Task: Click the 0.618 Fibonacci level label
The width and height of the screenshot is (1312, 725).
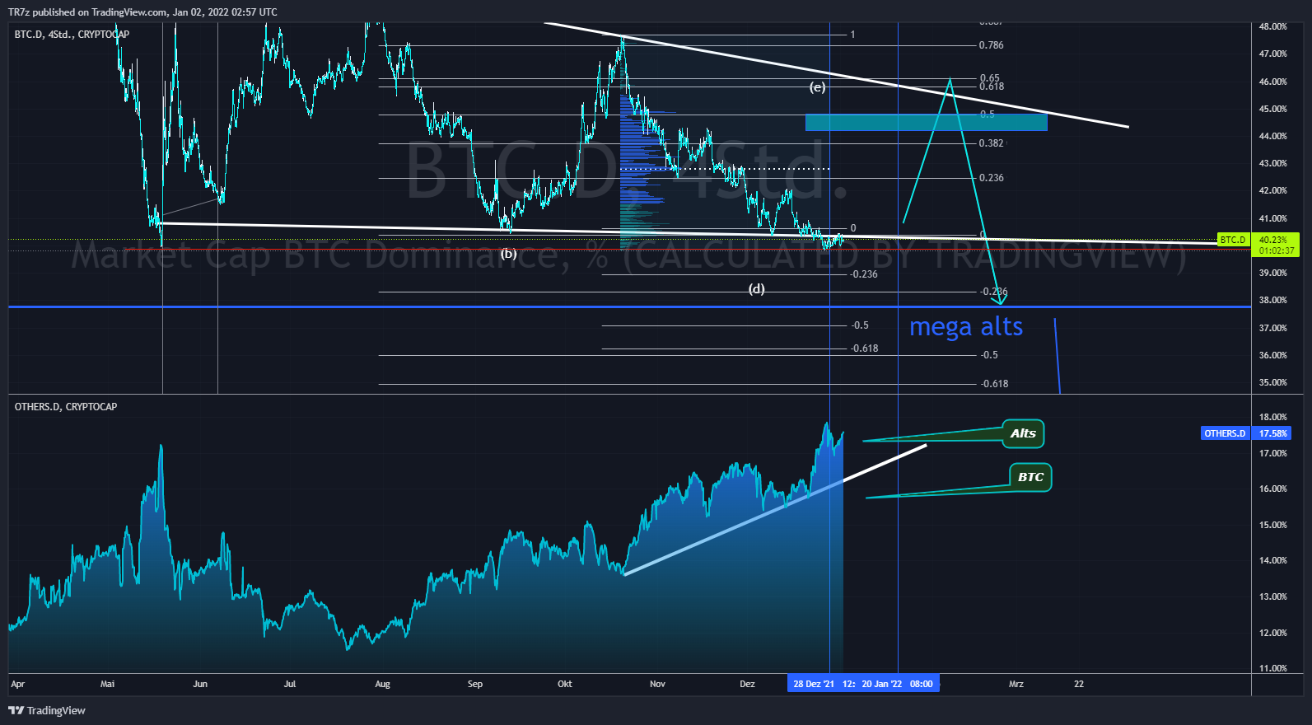Action: (x=992, y=87)
